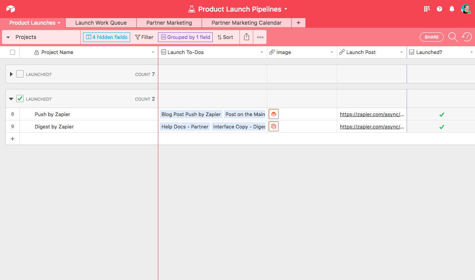Click the unchecked Launched? group checkbox
Viewport: 475px width, 280px height.
20,74
